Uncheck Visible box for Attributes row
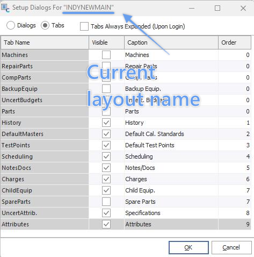This screenshot has width=254, height=257. pyautogui.click(x=106, y=224)
